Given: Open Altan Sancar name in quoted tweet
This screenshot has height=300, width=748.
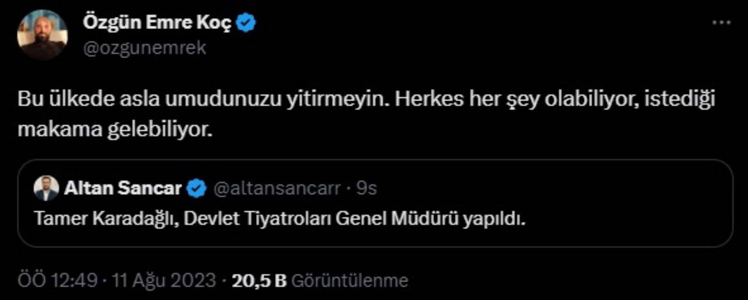Looking at the screenshot, I should (x=123, y=188).
